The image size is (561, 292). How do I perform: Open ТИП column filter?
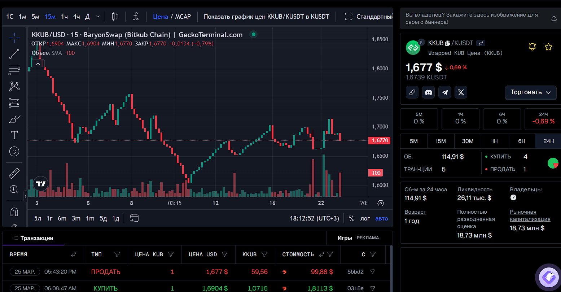[117, 254]
